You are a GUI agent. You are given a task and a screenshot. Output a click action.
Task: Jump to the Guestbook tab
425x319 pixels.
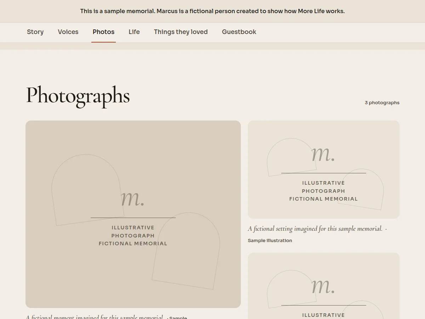[239, 32]
